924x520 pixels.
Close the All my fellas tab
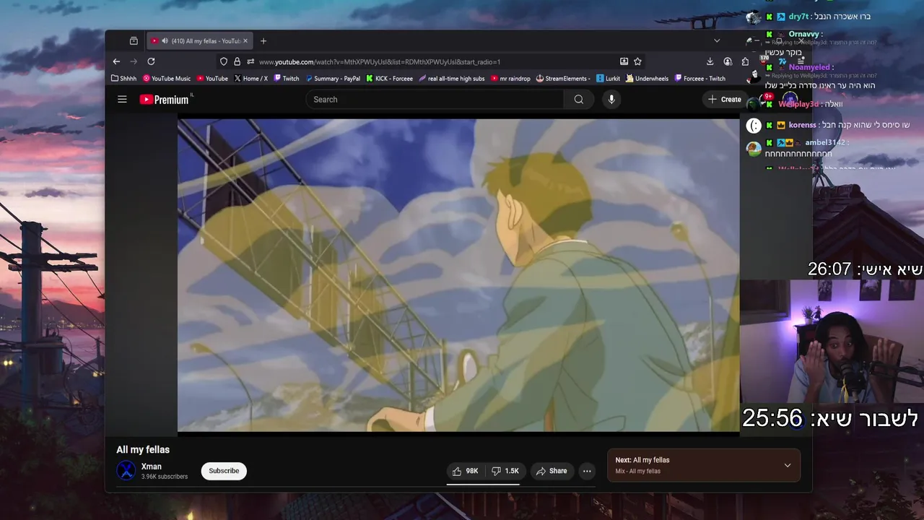pyautogui.click(x=245, y=41)
